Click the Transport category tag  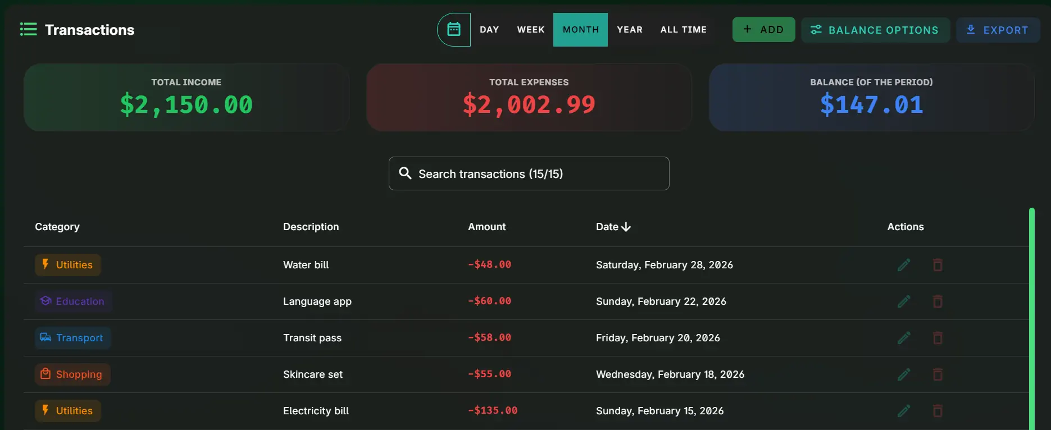pyautogui.click(x=73, y=338)
